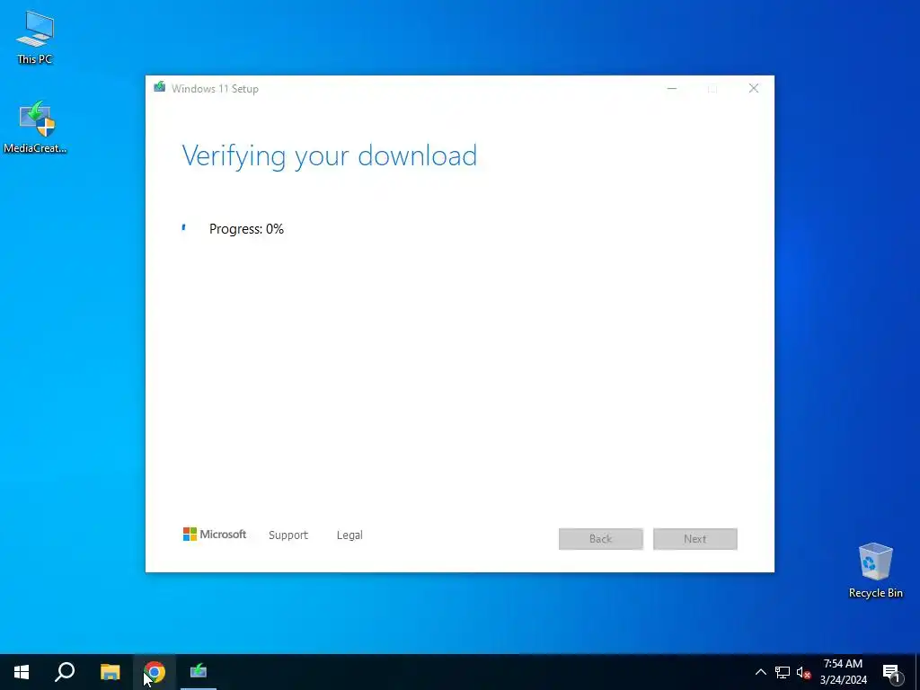Open the notification center icon
Image resolution: width=920 pixels, height=690 pixels.
coord(891,672)
